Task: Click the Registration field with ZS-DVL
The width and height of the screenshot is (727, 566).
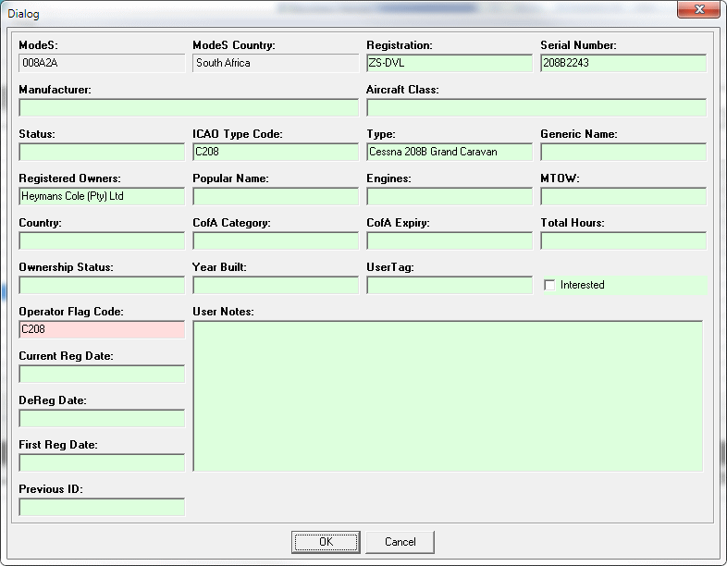Action: [x=449, y=64]
